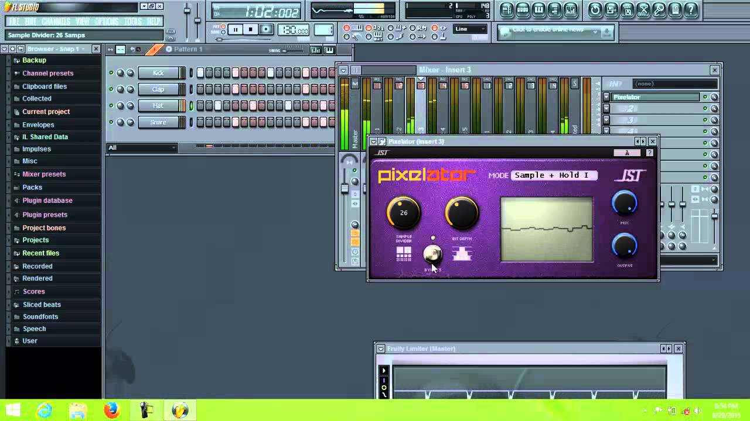Click the Bit Depth staircase icon in Pixelator
Screen dimensions: 750x421
[x=462, y=254]
